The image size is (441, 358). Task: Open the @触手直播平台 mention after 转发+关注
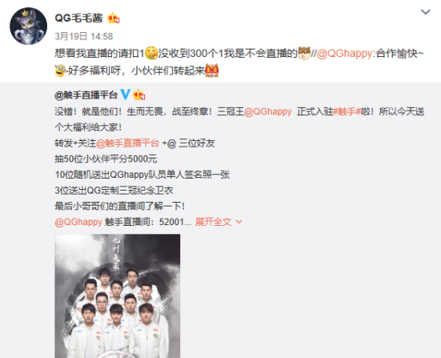128,143
